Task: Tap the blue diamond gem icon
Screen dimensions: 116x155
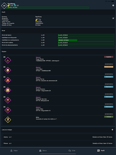Action: point(15,5)
